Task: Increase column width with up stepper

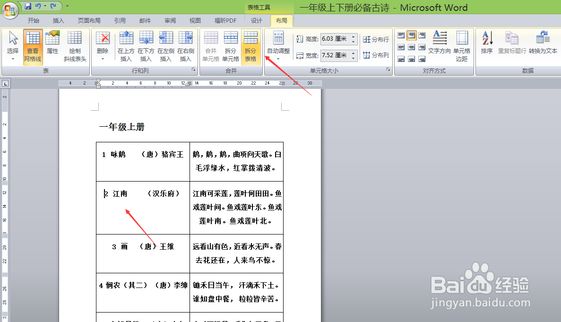Action: tap(354, 52)
